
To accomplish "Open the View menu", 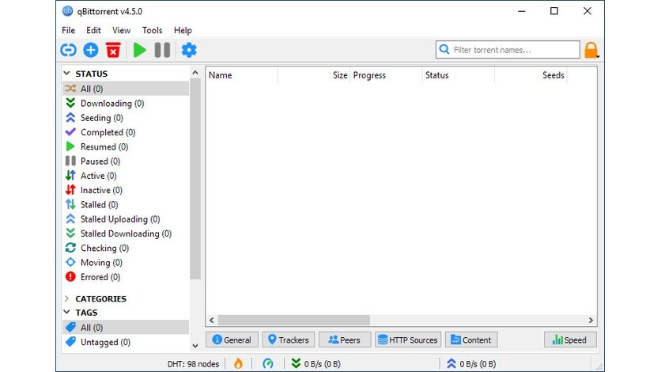I will click(x=122, y=30).
